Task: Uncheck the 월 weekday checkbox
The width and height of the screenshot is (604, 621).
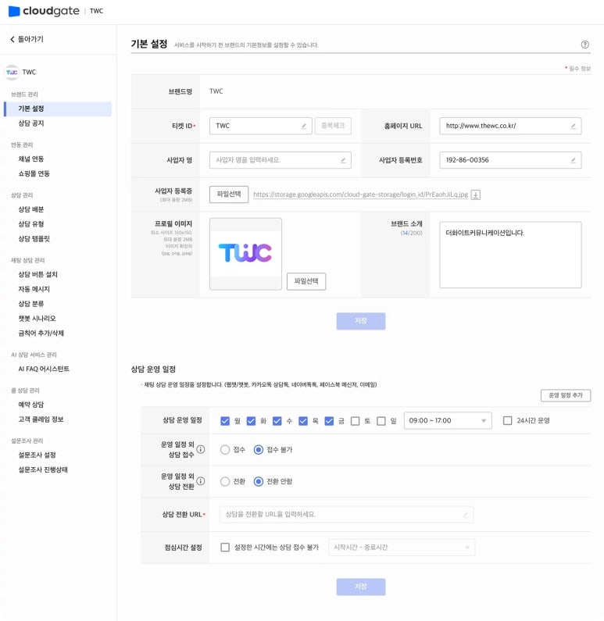Action: point(225,421)
